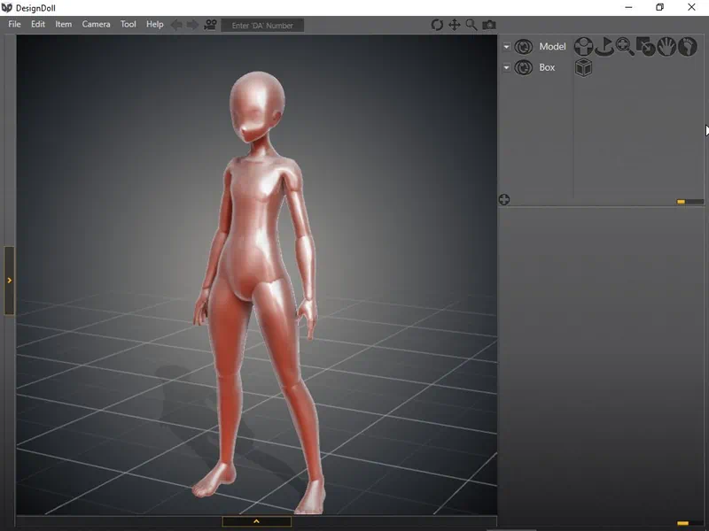Screen dimensions: 709x531
Task: Click the video camera icon in toolbar
Action: [x=210, y=25]
